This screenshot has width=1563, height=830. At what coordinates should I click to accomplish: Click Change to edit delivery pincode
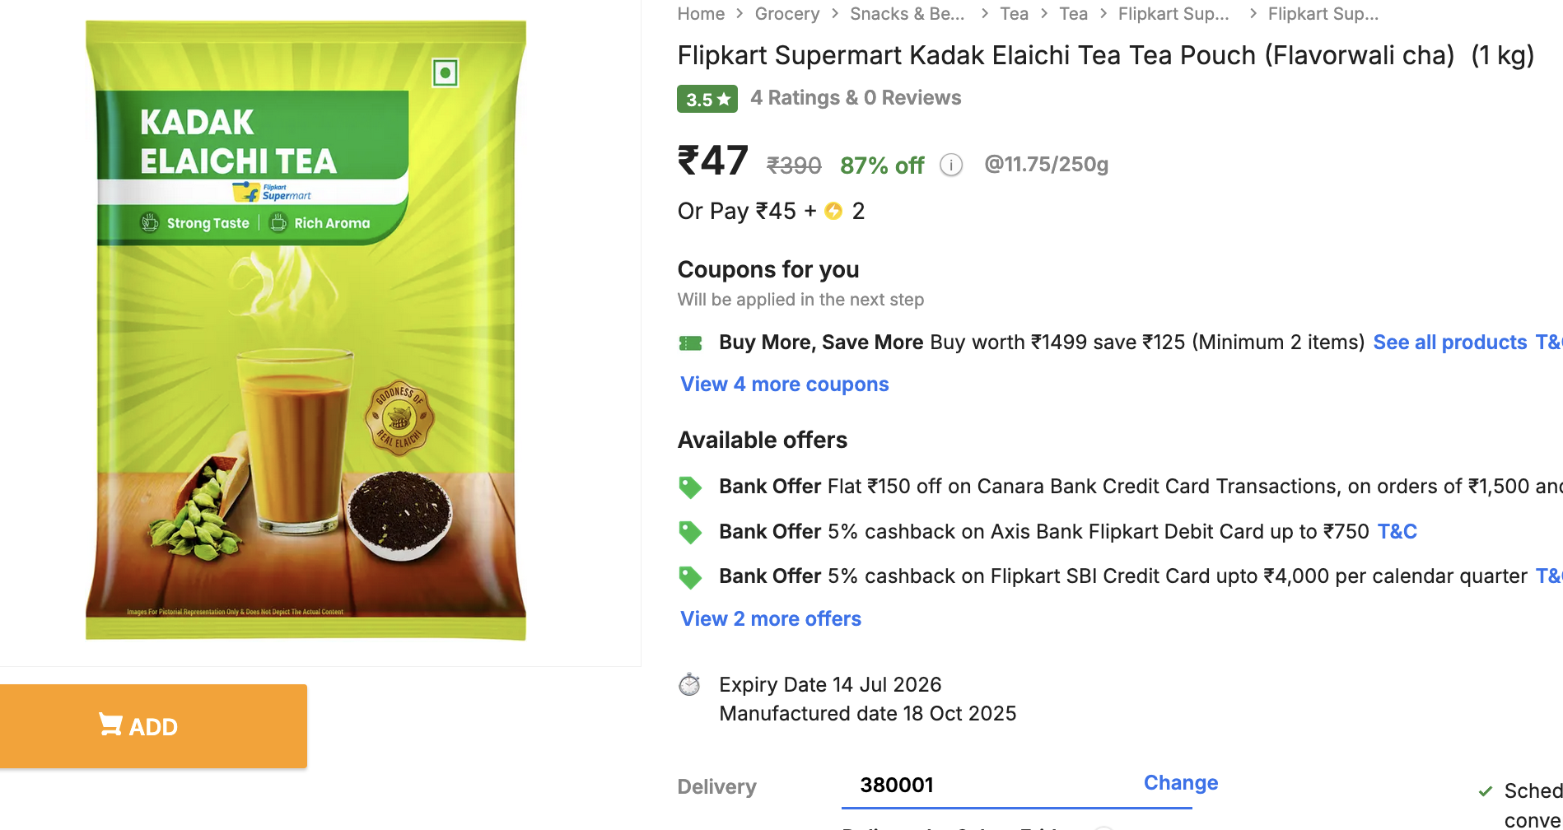[1180, 782]
